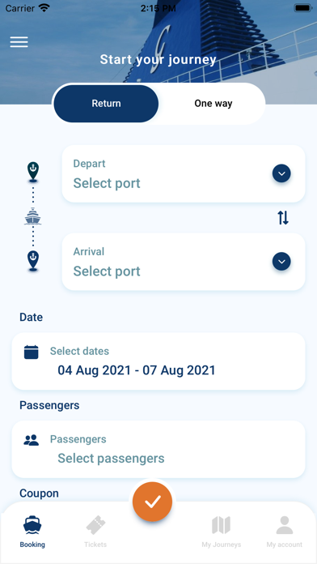
Task: Tap the orange checkmark confirm button
Action: [x=153, y=502]
